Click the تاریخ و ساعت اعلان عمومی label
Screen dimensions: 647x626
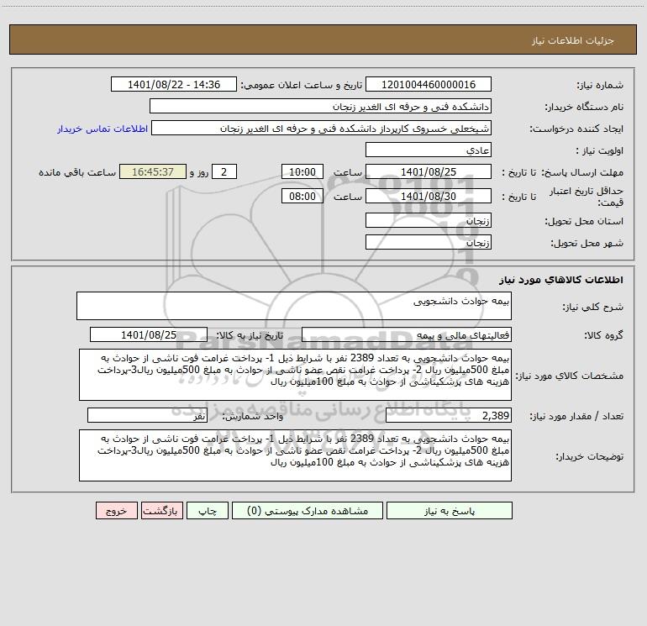(301, 85)
